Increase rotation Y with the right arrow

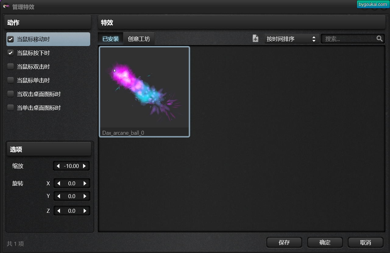(x=85, y=196)
